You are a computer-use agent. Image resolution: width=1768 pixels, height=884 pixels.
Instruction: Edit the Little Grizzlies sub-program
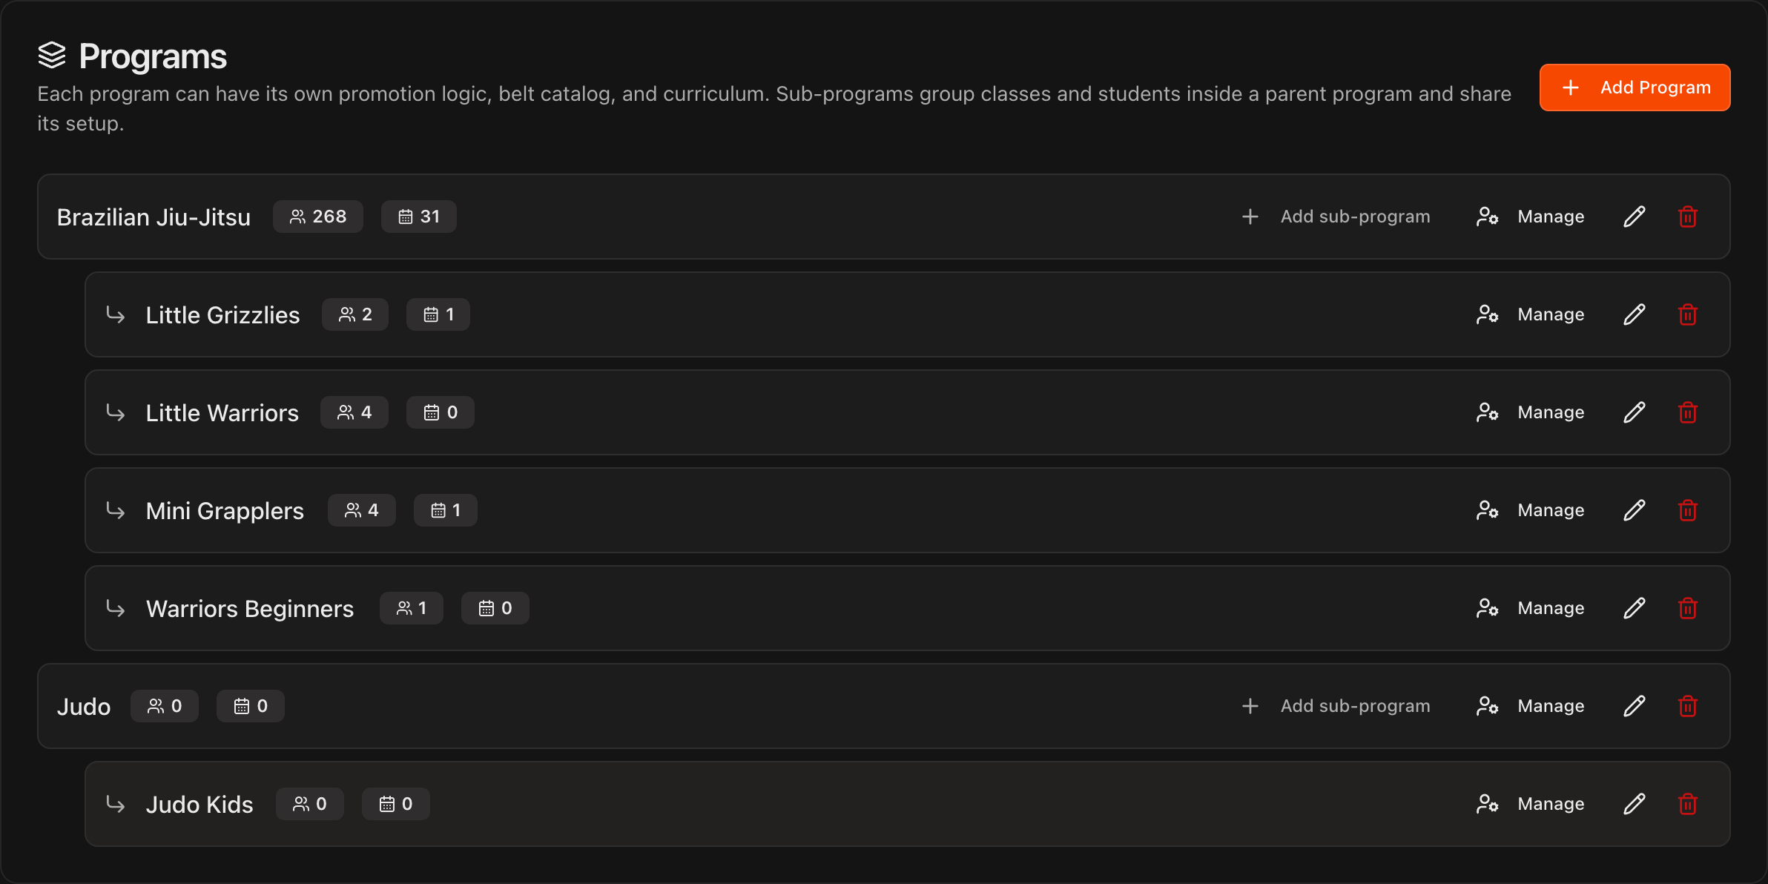[1635, 314]
